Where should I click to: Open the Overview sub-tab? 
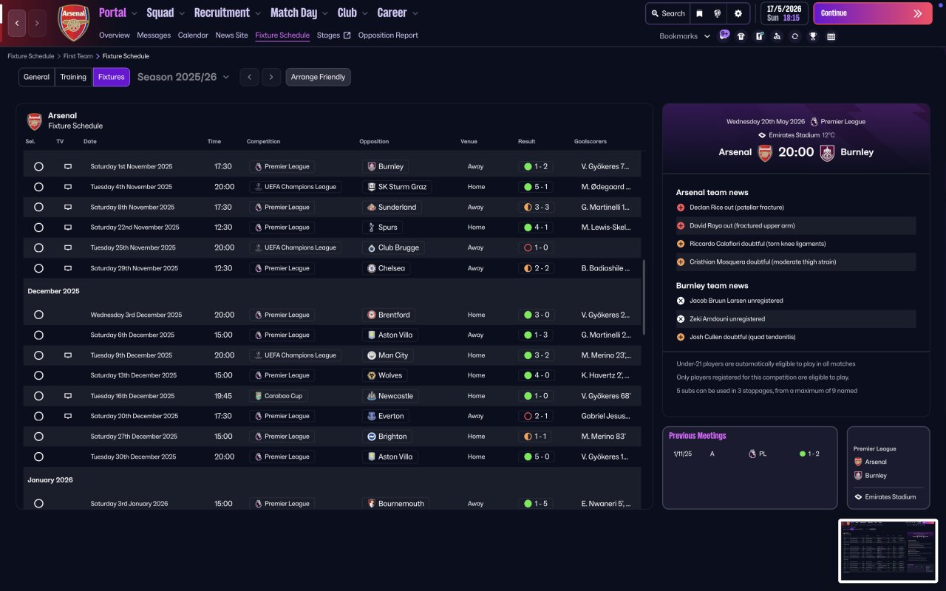click(115, 35)
